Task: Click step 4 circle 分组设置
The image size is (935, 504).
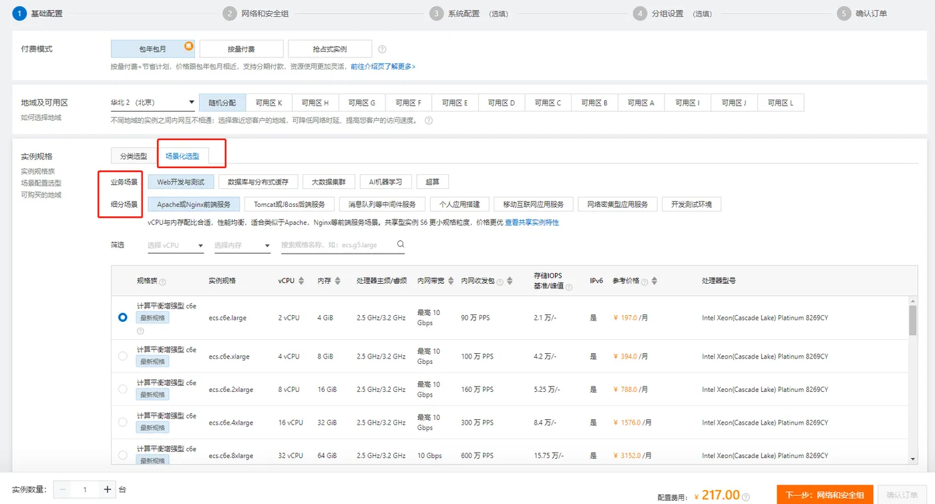Action: click(640, 13)
